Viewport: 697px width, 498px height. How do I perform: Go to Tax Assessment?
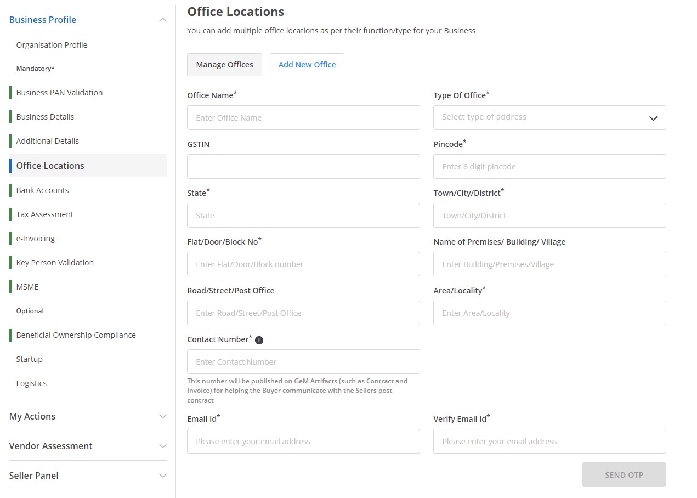tap(44, 214)
